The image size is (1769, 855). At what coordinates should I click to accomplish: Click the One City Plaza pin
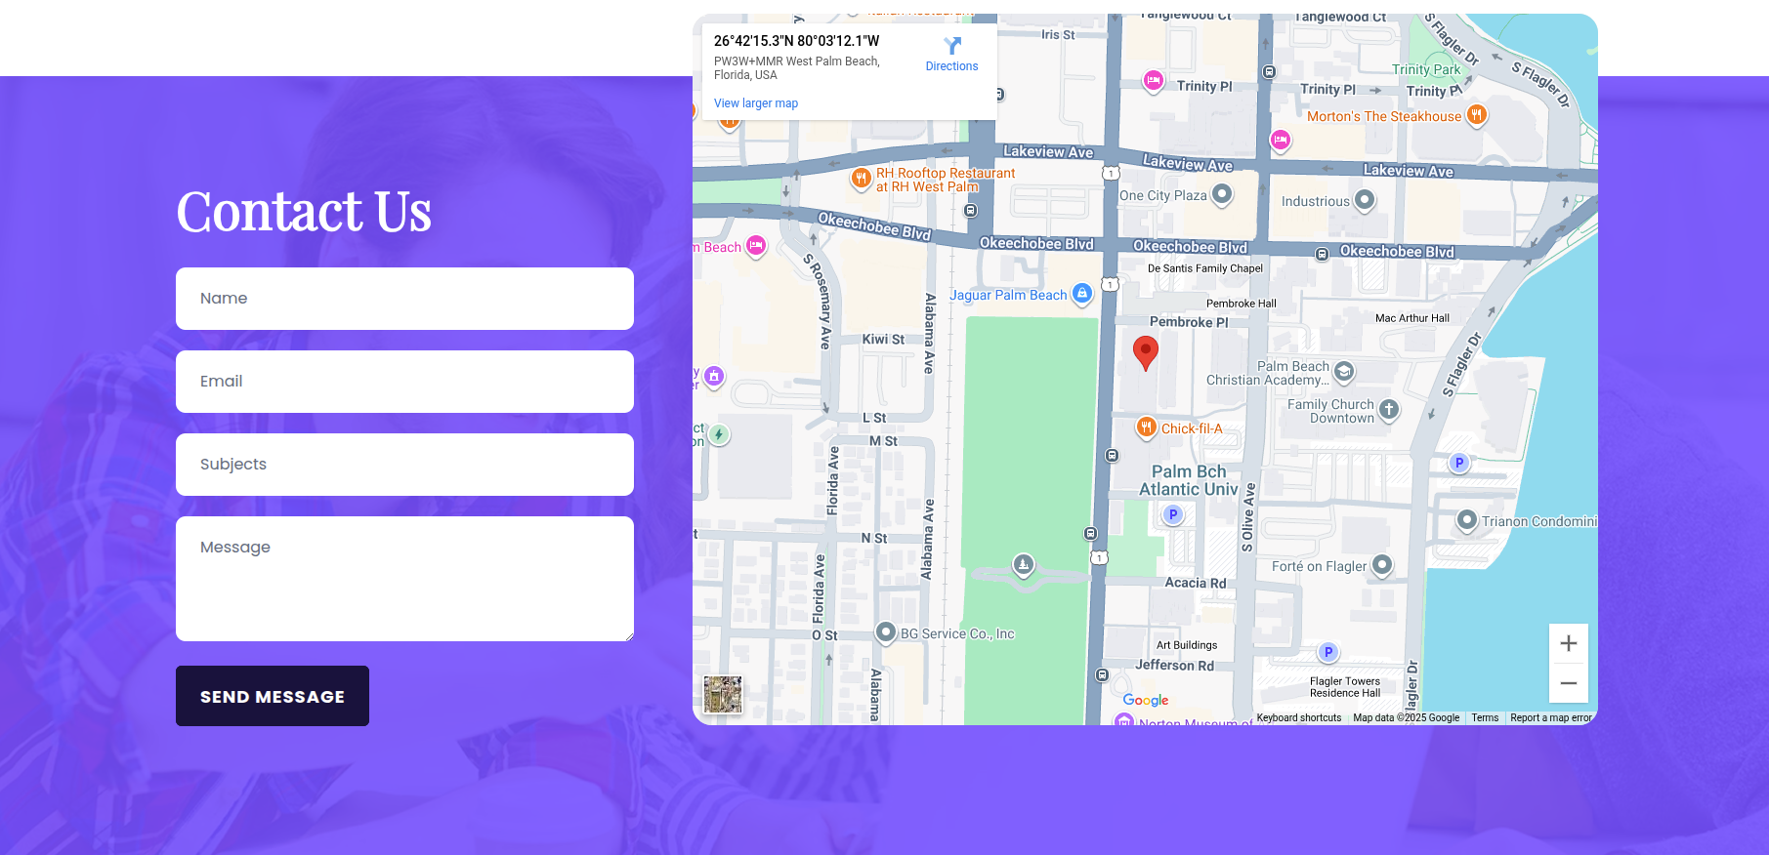pos(1222,195)
